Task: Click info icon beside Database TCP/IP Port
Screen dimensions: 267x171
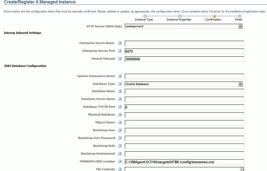Action: click(120, 107)
